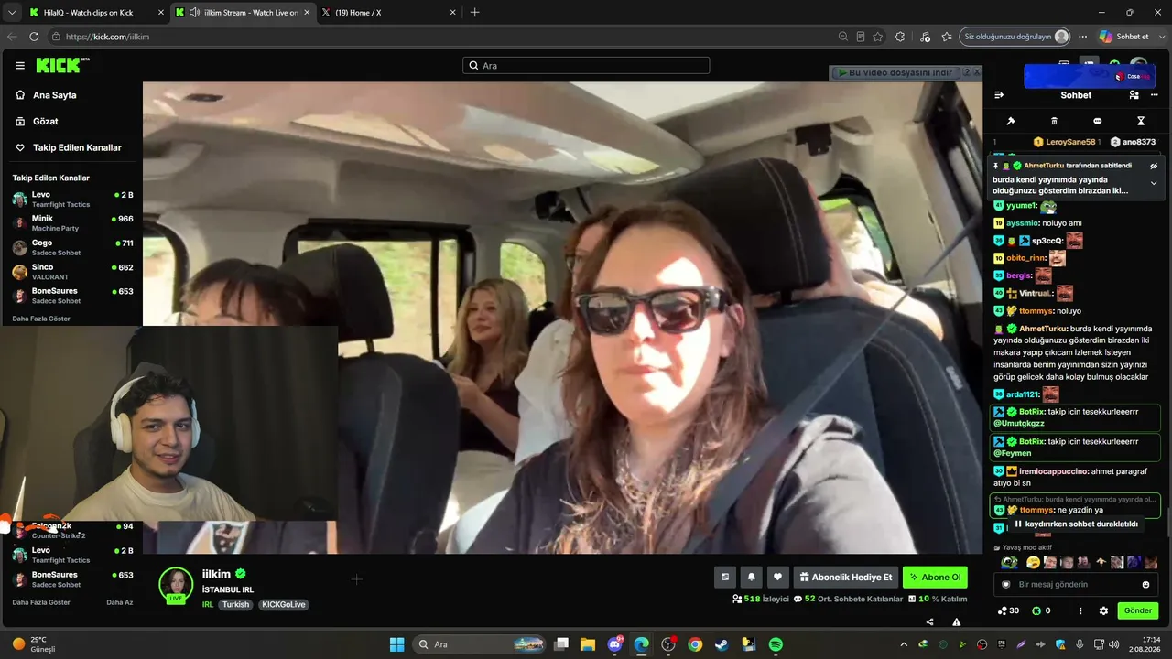1172x659 pixels.
Task: Close the video download overlay
Action: point(977,72)
